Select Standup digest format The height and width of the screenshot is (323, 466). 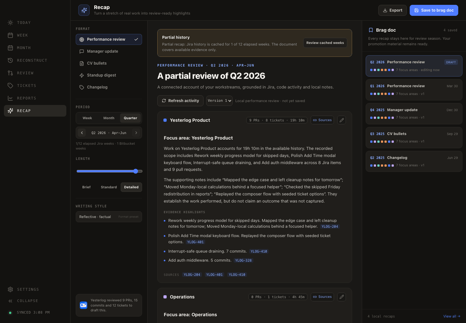tap(109, 75)
